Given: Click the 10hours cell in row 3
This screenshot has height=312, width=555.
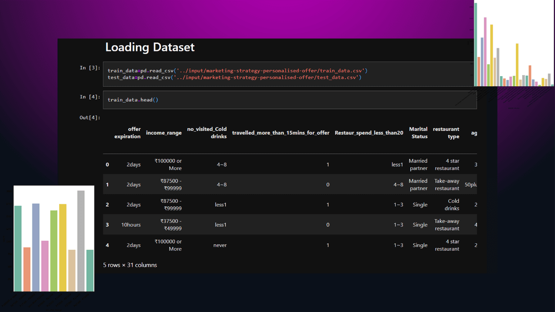Looking at the screenshot, I should (131, 225).
